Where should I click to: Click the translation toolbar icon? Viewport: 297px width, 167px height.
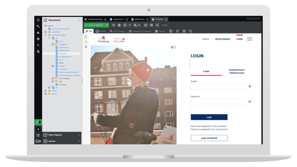(135, 25)
